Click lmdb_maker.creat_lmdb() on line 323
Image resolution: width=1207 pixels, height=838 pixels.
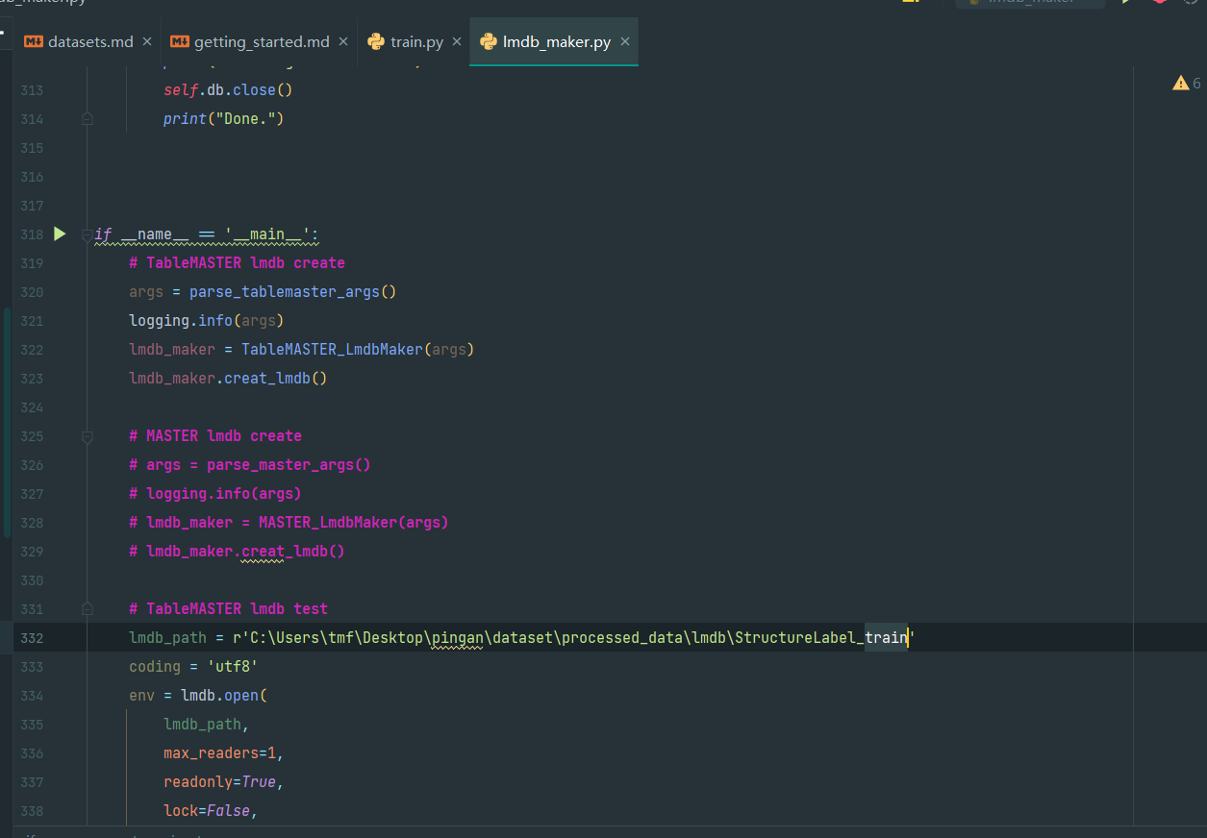pyautogui.click(x=228, y=378)
